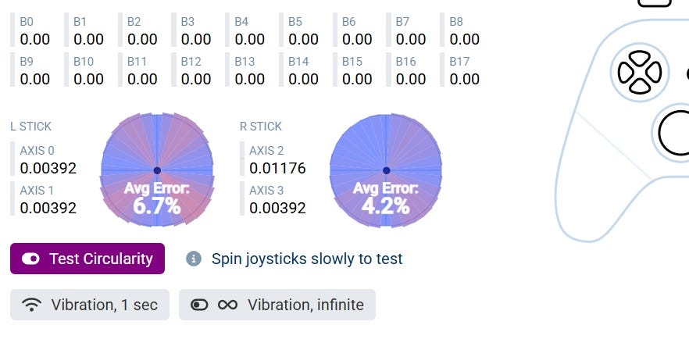The width and height of the screenshot is (689, 350).
Task: Click the L stick center dot
Action: pos(157,170)
